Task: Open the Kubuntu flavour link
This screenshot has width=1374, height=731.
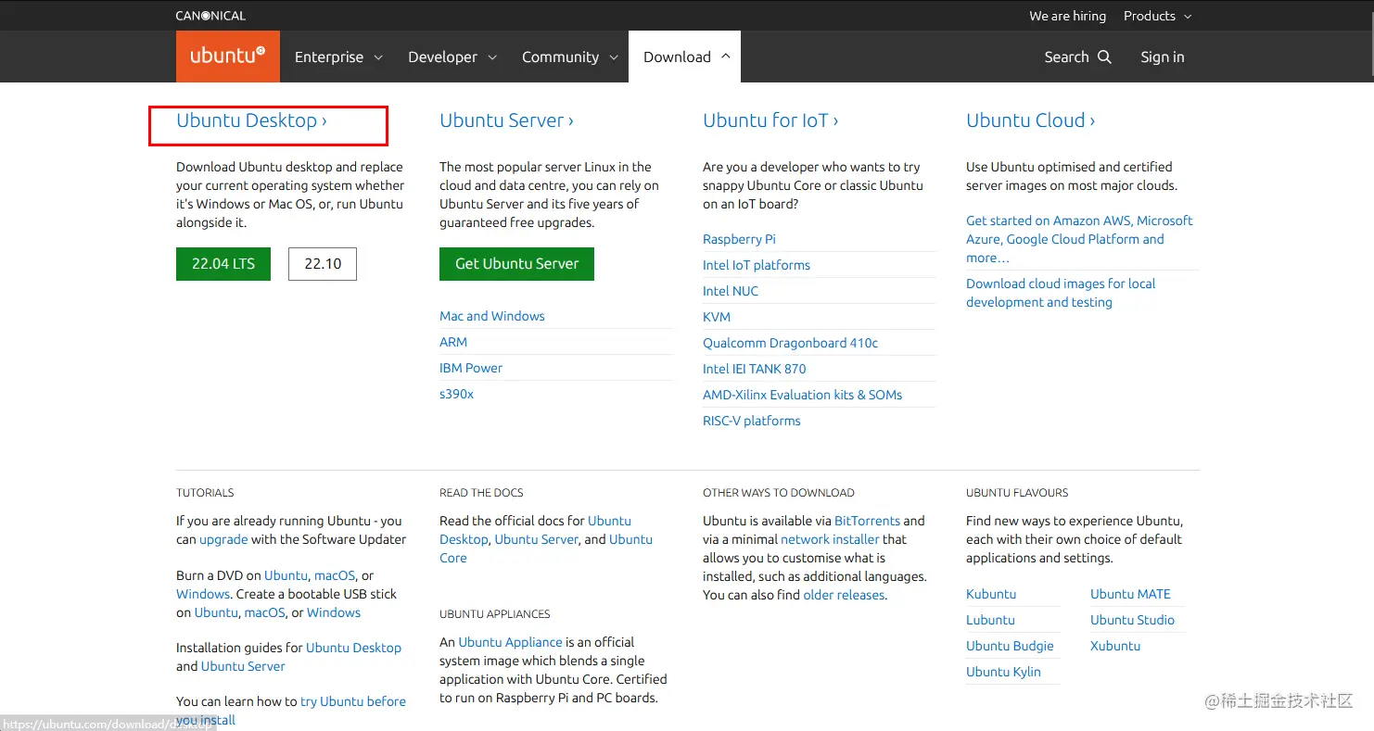Action: (991, 594)
